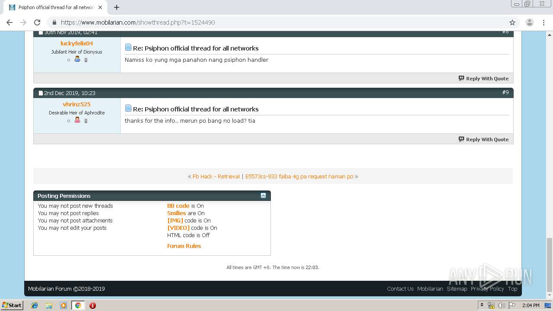Open vhrinz525's profile link
The width and height of the screenshot is (553, 311).
pyautogui.click(x=77, y=104)
